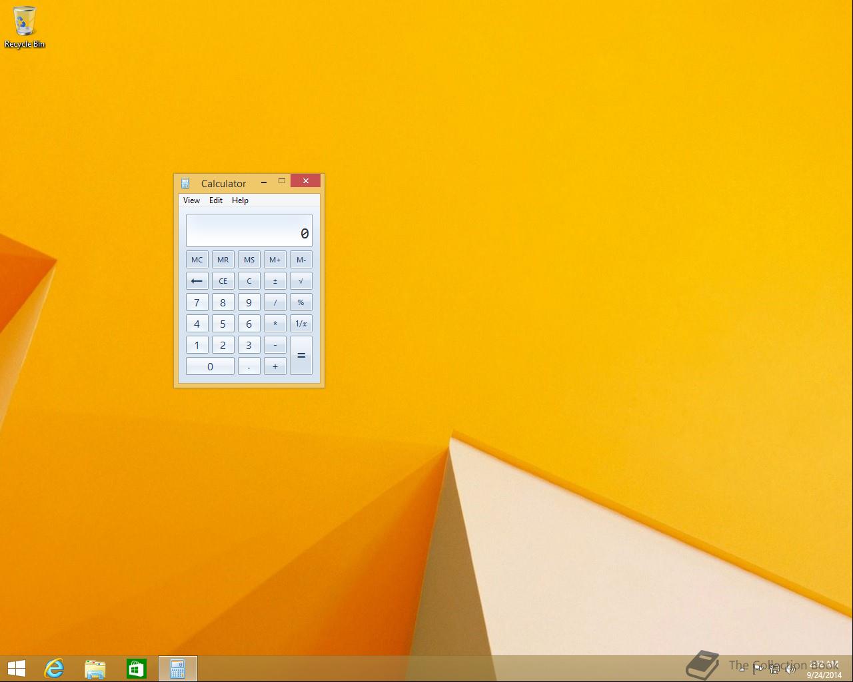Click the M+ memory add button
This screenshot has height=682, width=853.
[275, 260]
